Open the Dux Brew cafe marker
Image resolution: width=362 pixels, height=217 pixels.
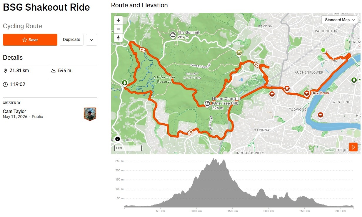click(x=307, y=93)
